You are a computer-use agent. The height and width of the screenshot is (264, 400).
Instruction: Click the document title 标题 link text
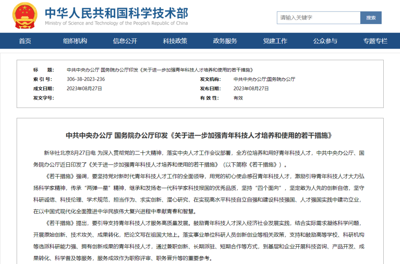161,69
